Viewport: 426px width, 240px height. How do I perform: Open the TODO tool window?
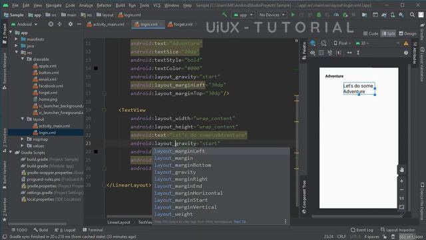pos(19,230)
